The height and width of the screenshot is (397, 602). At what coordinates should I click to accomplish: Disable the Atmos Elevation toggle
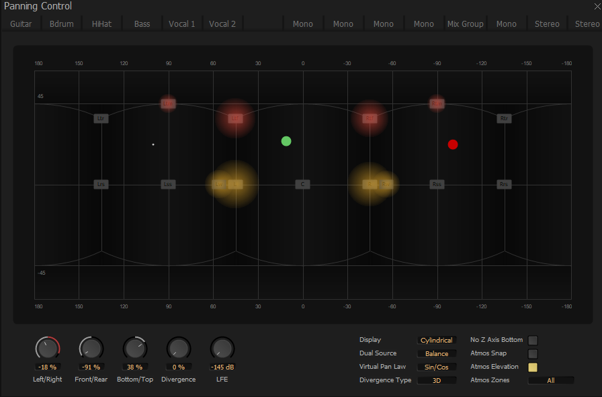tap(533, 367)
